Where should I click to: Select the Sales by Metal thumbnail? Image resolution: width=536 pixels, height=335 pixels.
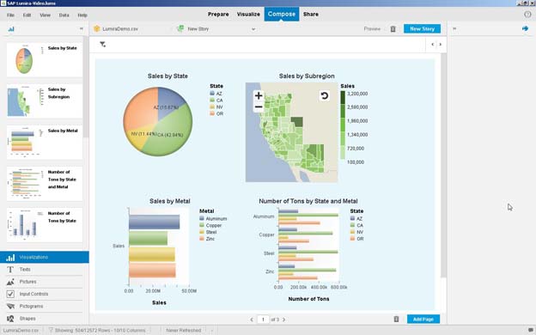(x=45, y=143)
